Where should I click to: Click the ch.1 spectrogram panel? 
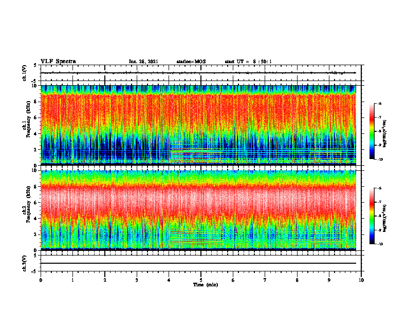198,125
